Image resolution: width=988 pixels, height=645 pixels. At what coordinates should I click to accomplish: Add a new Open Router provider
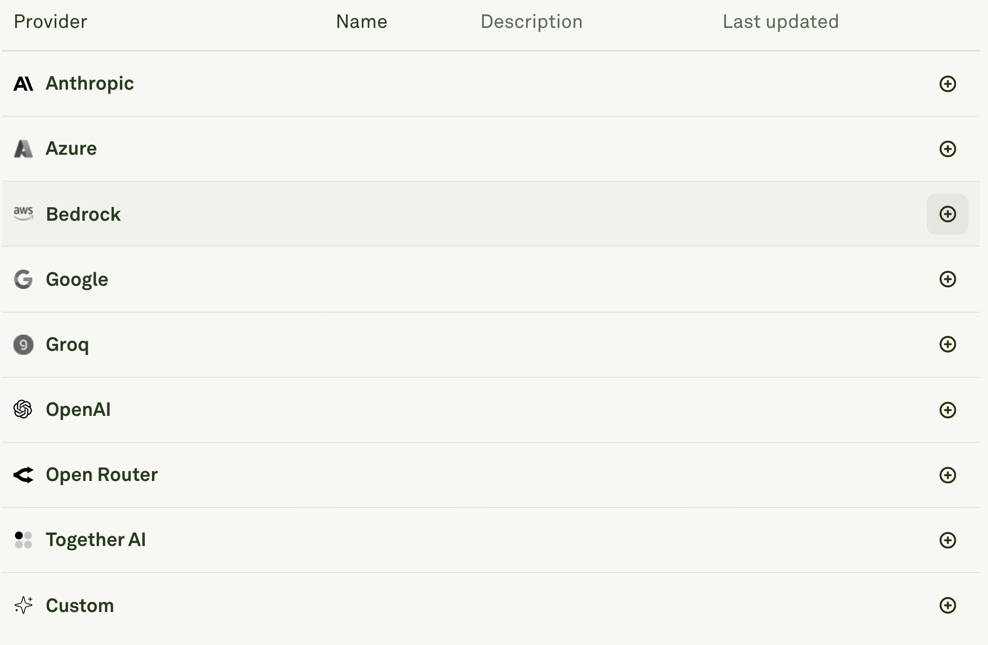point(948,474)
